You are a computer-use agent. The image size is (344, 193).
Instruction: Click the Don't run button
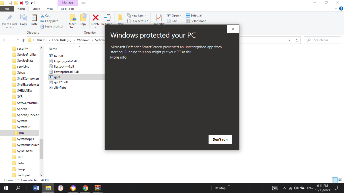coord(220,139)
